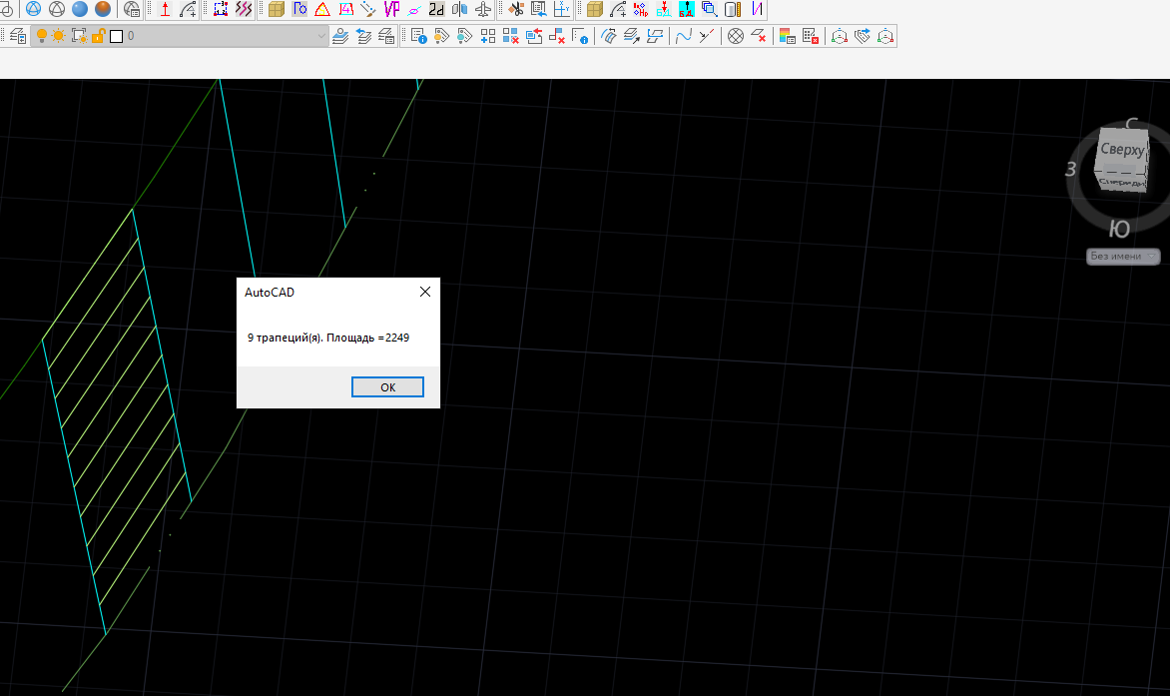The width and height of the screenshot is (1170, 696).
Task: Click the cyan 'БД' tool icon
Action: [664, 9]
